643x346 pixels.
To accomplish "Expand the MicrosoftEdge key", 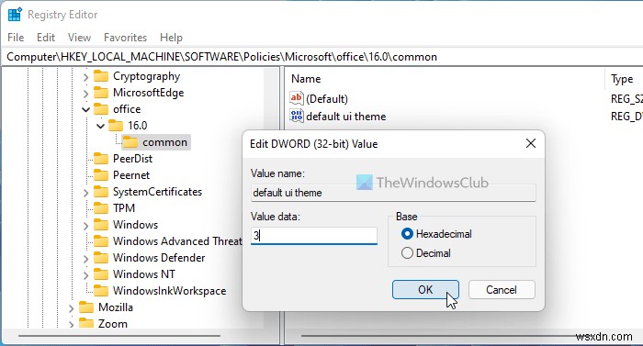I will pyautogui.click(x=85, y=94).
